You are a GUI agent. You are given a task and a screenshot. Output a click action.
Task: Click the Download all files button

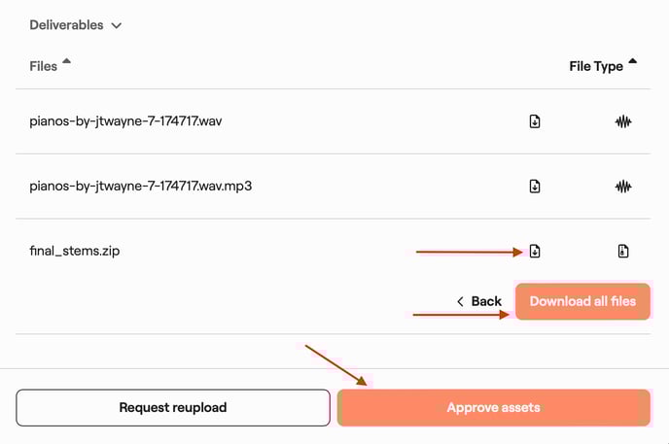pyautogui.click(x=582, y=301)
